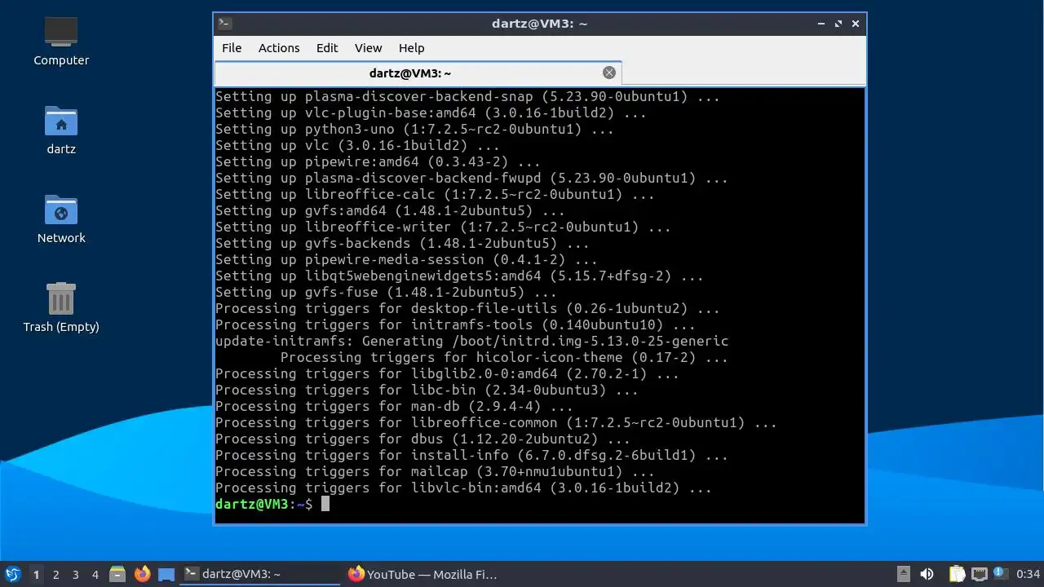Open the View menu in terminal

coord(368,48)
